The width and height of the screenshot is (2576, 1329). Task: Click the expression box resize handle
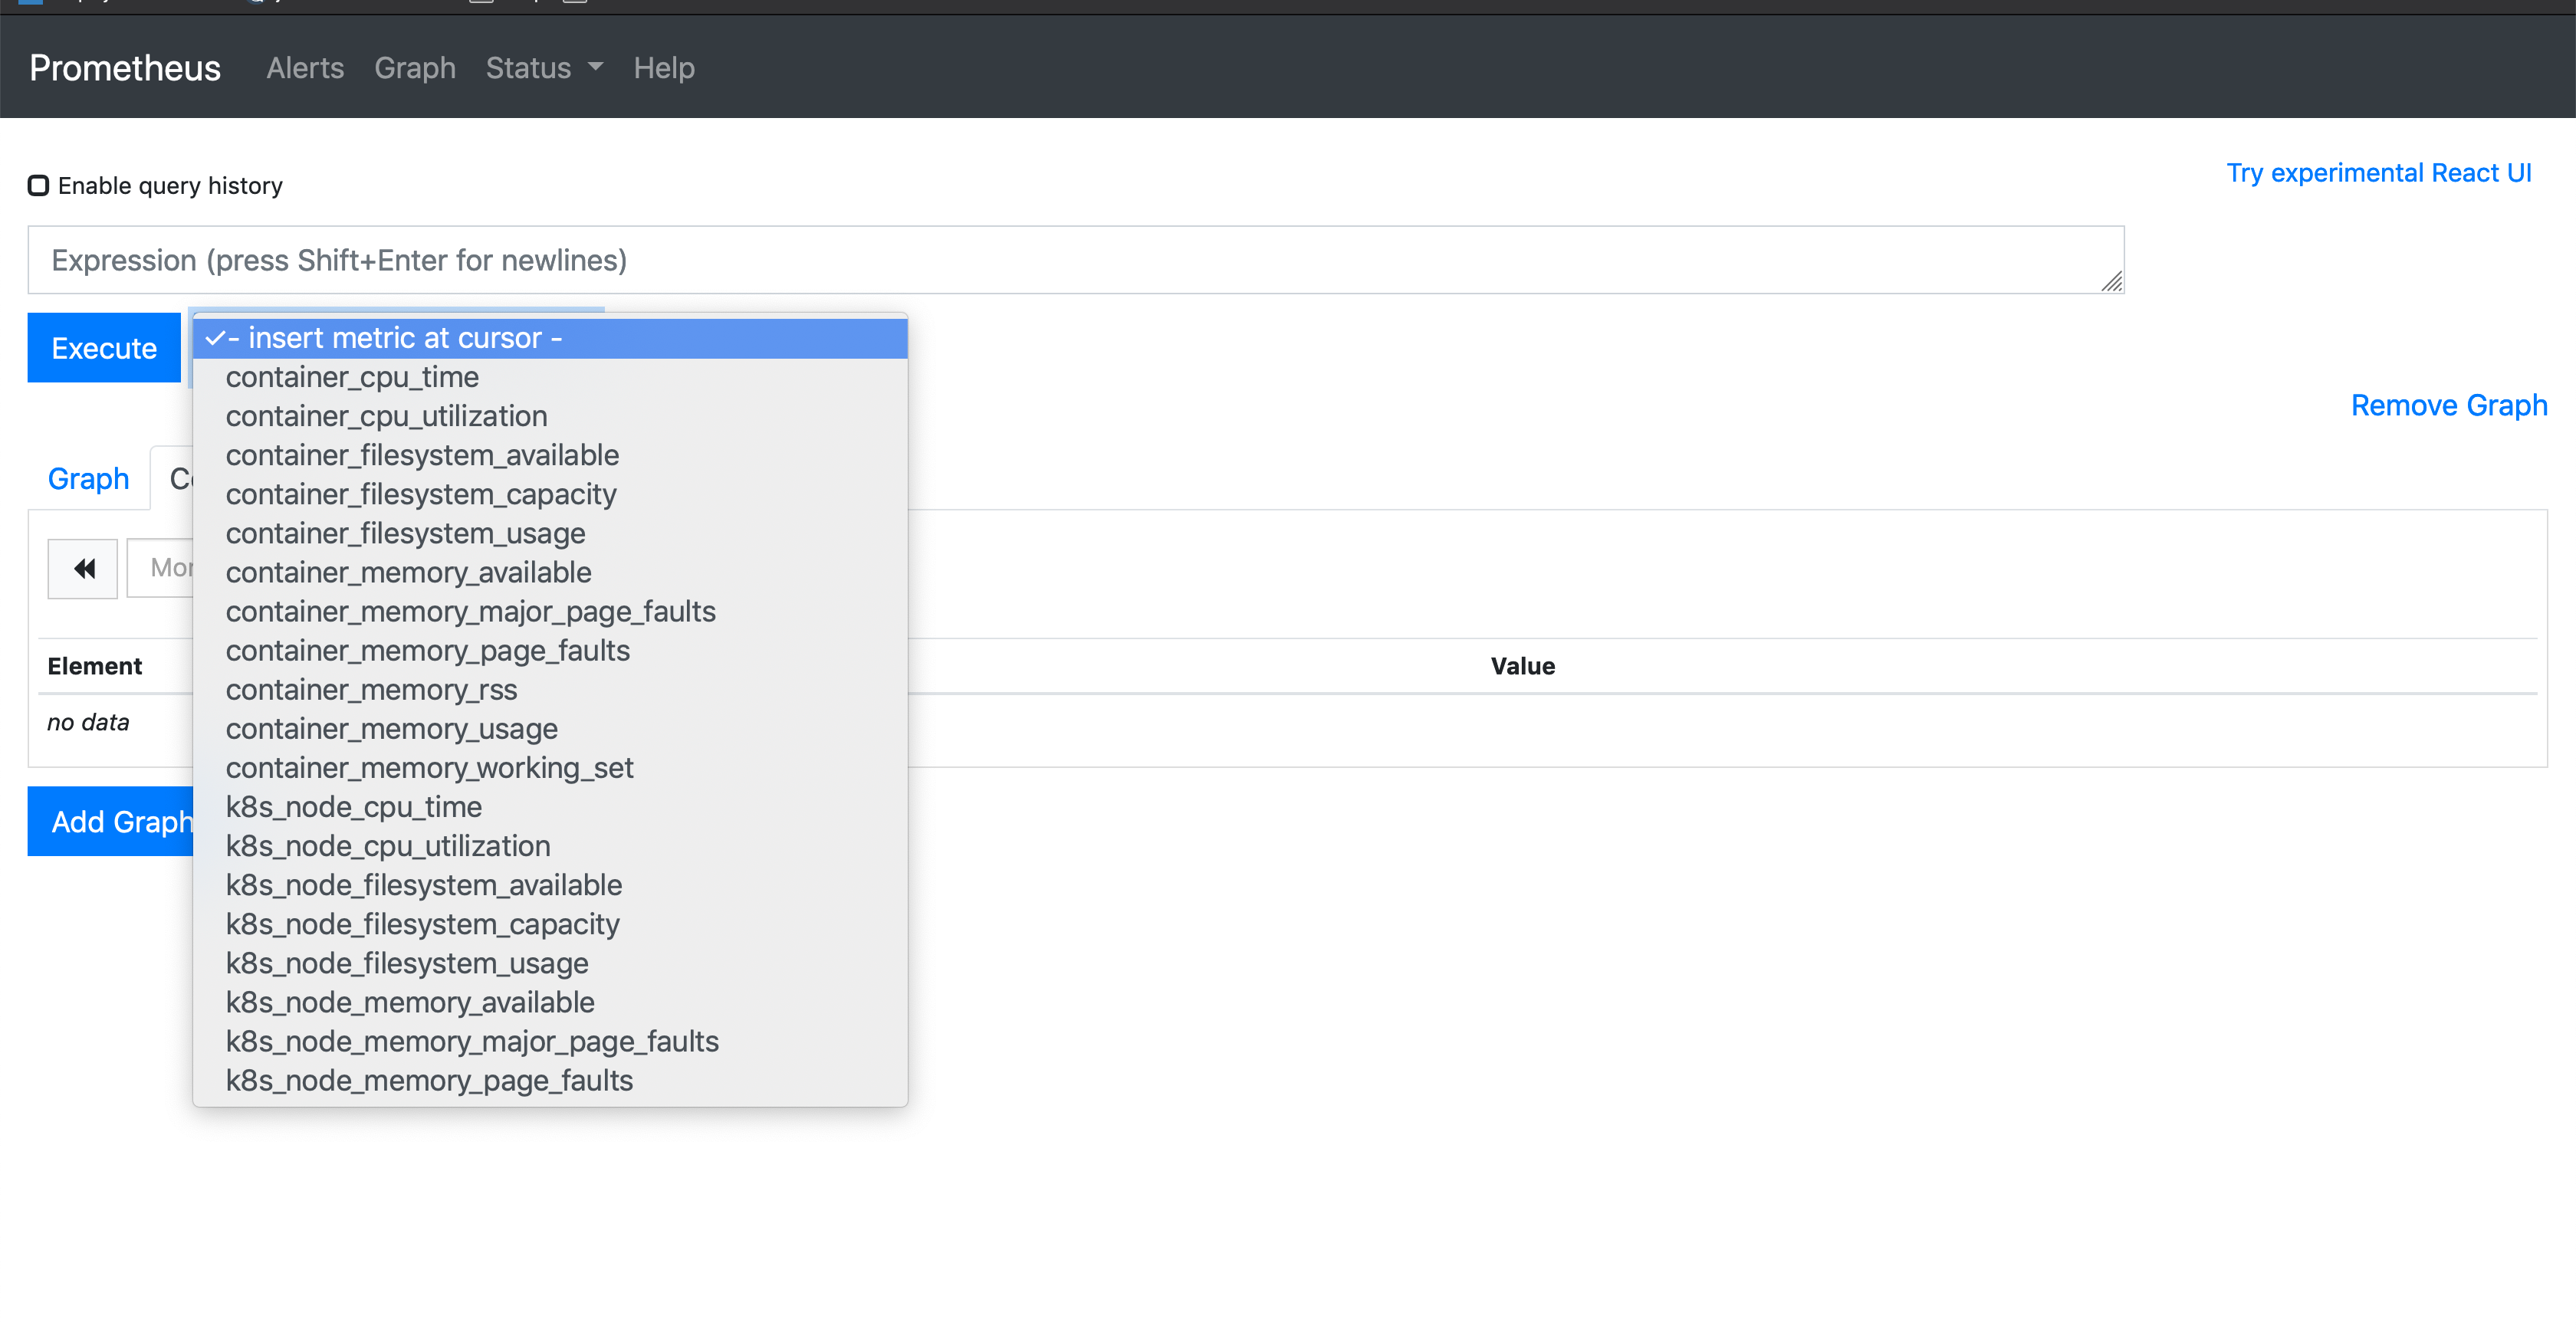point(2111,282)
